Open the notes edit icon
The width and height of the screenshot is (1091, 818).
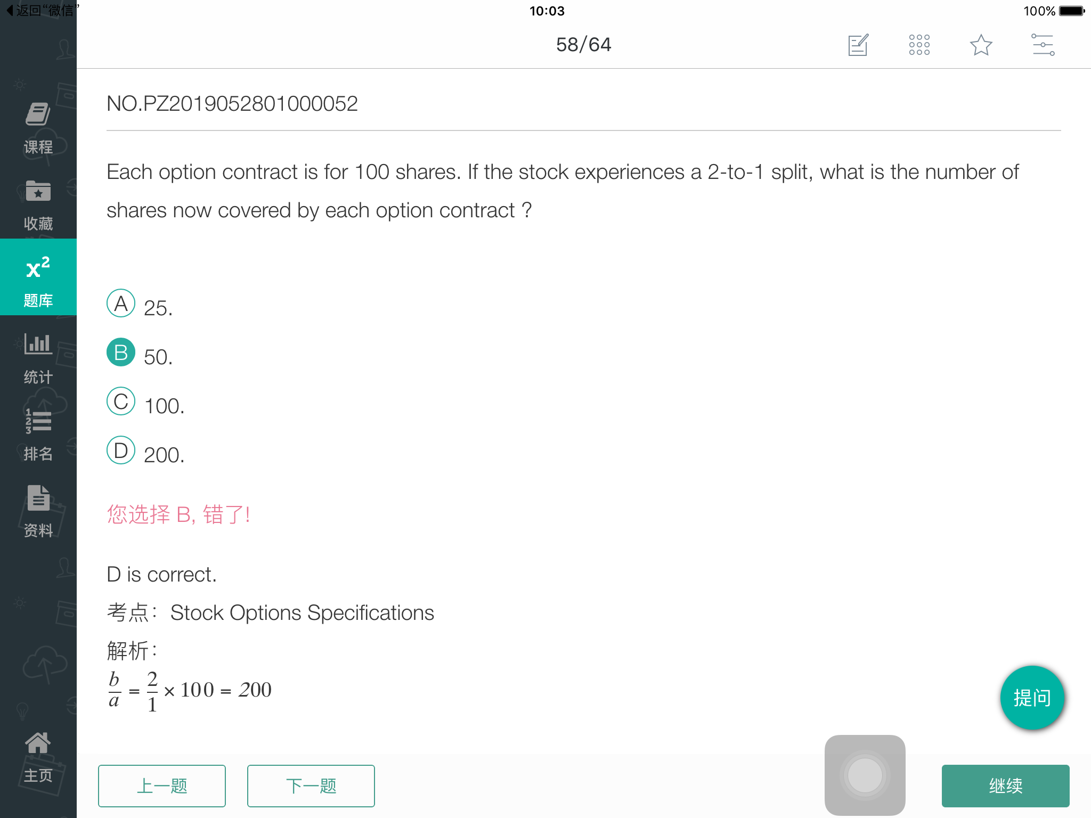(x=858, y=45)
